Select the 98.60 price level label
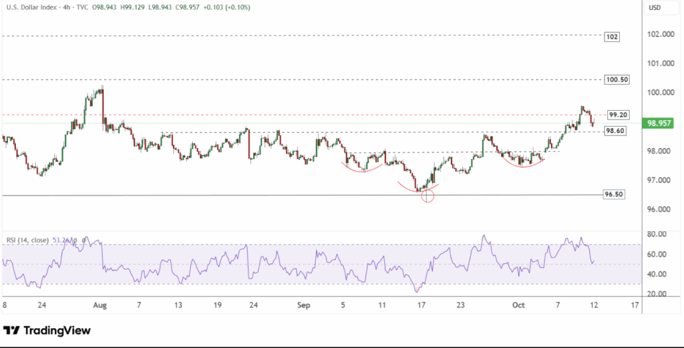The image size is (684, 348). tap(615, 131)
